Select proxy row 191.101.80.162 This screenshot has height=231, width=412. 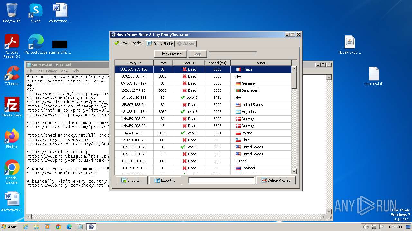click(203, 98)
